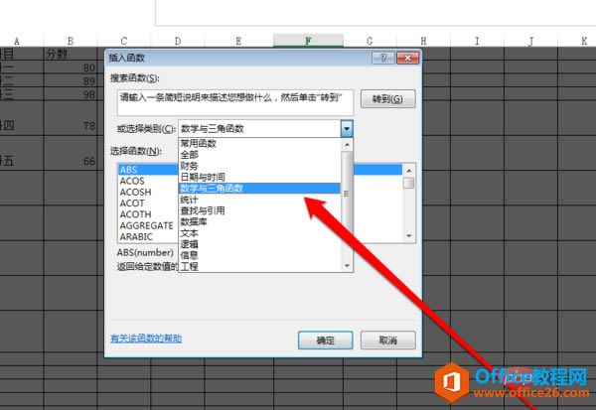Click function list scroll up arrow
Viewport: 596px width, 410px height.
[x=409, y=171]
